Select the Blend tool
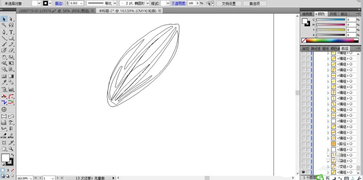Image resolution: width=363 pixels, height=180 pixels. [11, 82]
